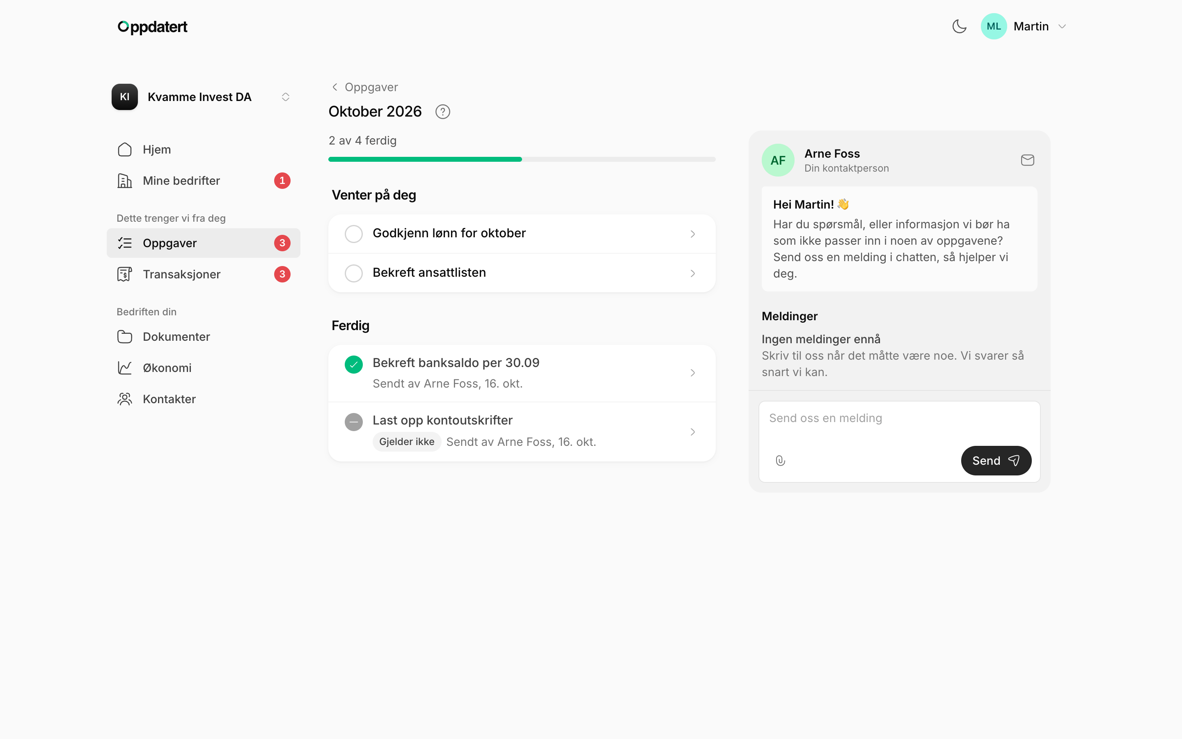This screenshot has width=1182, height=739.
Task: Click the Økonomi chart icon
Action: coord(124,368)
